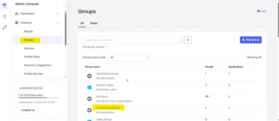Open the Group source type dropdown

coord(129,57)
